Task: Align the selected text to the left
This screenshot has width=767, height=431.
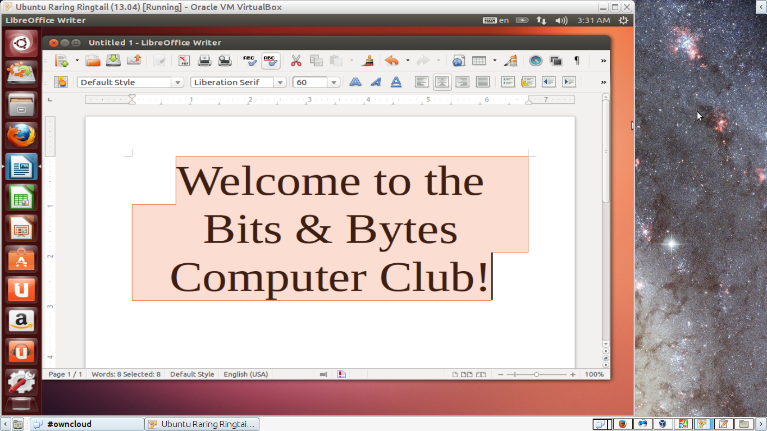Action: tap(422, 82)
